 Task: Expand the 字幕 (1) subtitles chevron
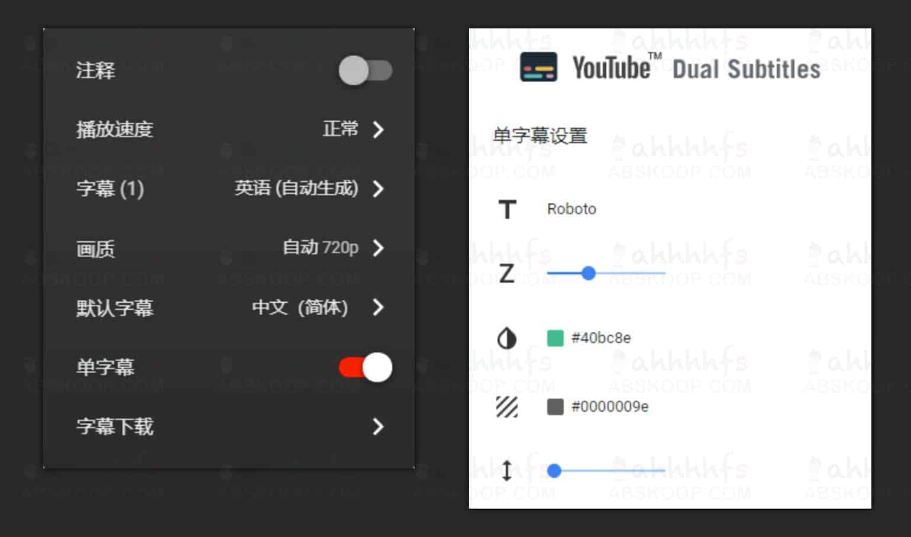pos(378,189)
